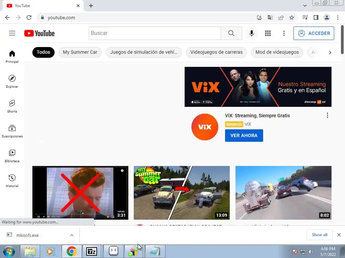Open Historial in the sidebar
This screenshot has height=258, width=345.
click(x=12, y=181)
